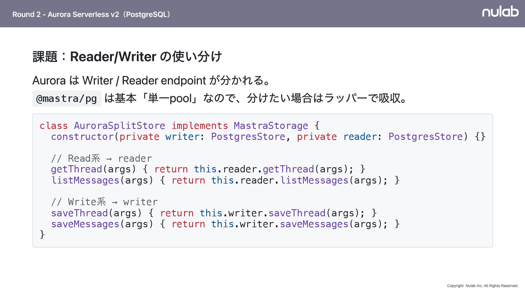
Task: Click the MastraStorage interface name
Action: point(271,126)
